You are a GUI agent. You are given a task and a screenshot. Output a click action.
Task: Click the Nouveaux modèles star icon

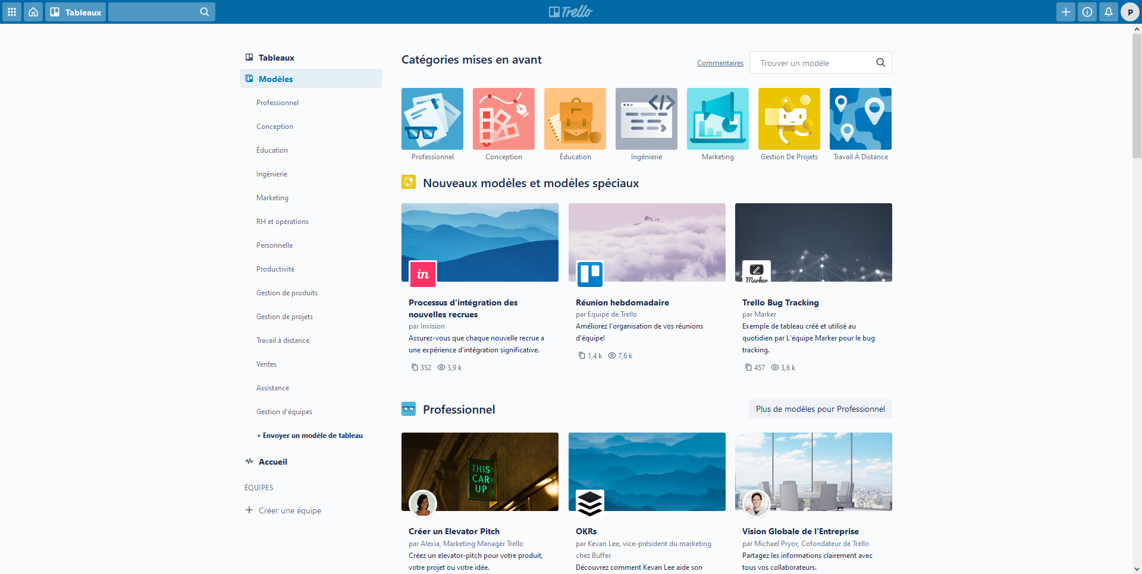(409, 182)
